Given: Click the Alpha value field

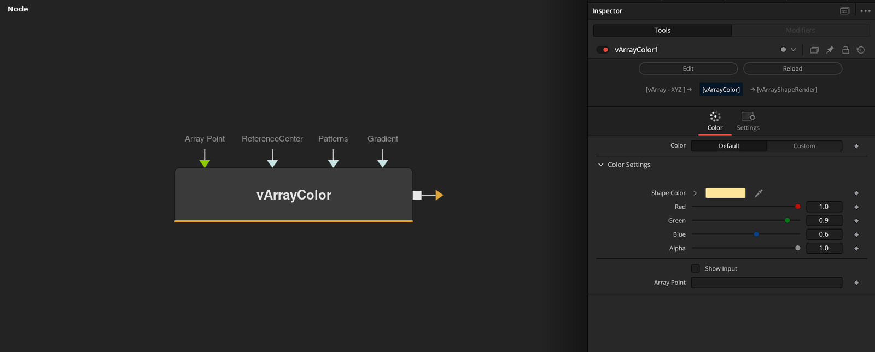Looking at the screenshot, I should 824,248.
